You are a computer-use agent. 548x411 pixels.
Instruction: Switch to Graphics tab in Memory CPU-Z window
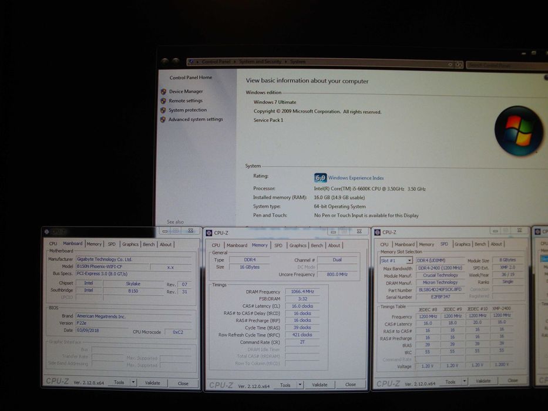point(298,245)
